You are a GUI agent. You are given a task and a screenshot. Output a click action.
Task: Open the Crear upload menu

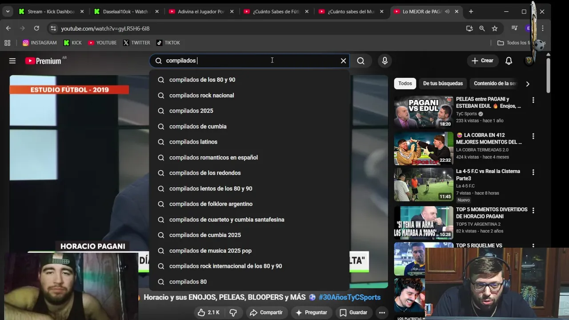click(x=482, y=61)
